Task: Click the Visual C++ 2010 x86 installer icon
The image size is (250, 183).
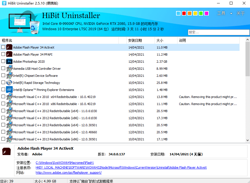Action: point(9,104)
